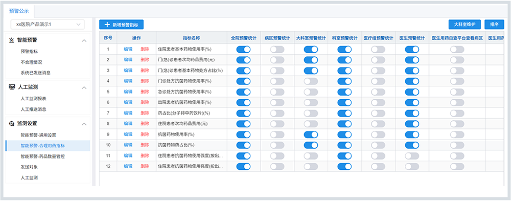Click the 排序 button

[494, 25]
